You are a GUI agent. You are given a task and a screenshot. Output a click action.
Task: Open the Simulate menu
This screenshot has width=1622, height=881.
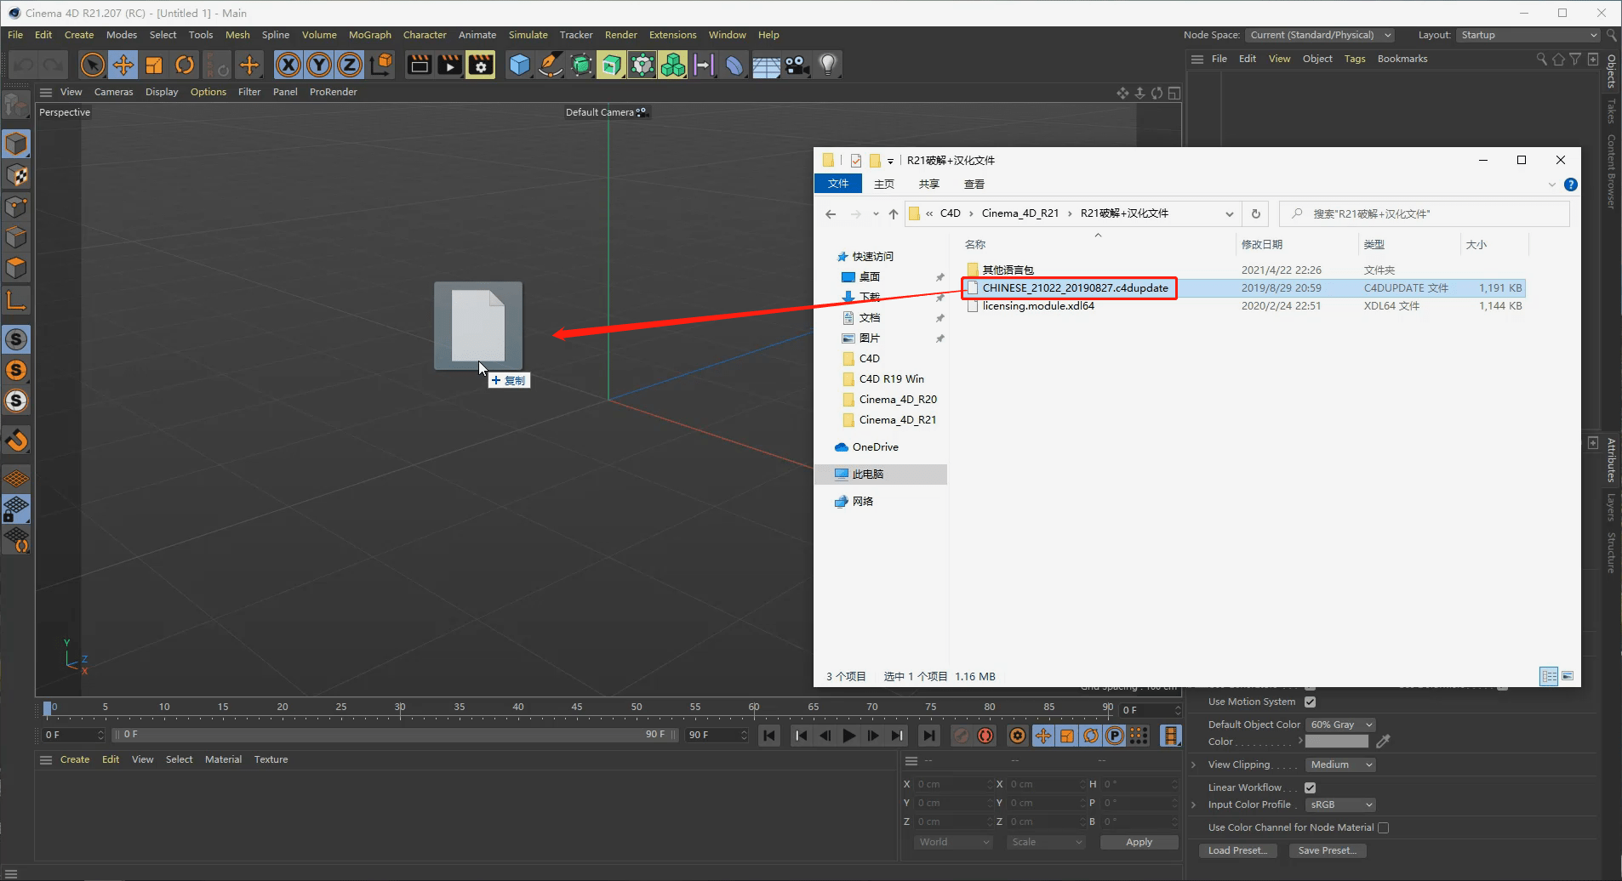click(x=528, y=35)
